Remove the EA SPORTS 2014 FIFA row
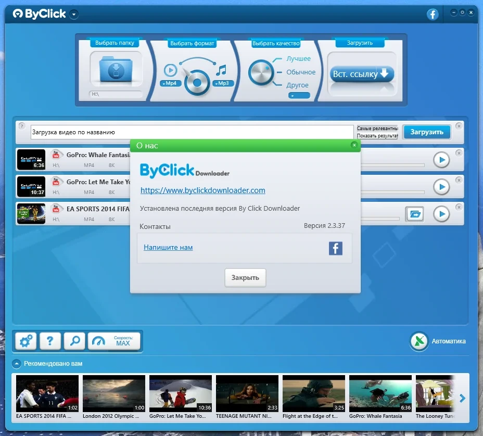The width and height of the screenshot is (483, 436). [459, 207]
